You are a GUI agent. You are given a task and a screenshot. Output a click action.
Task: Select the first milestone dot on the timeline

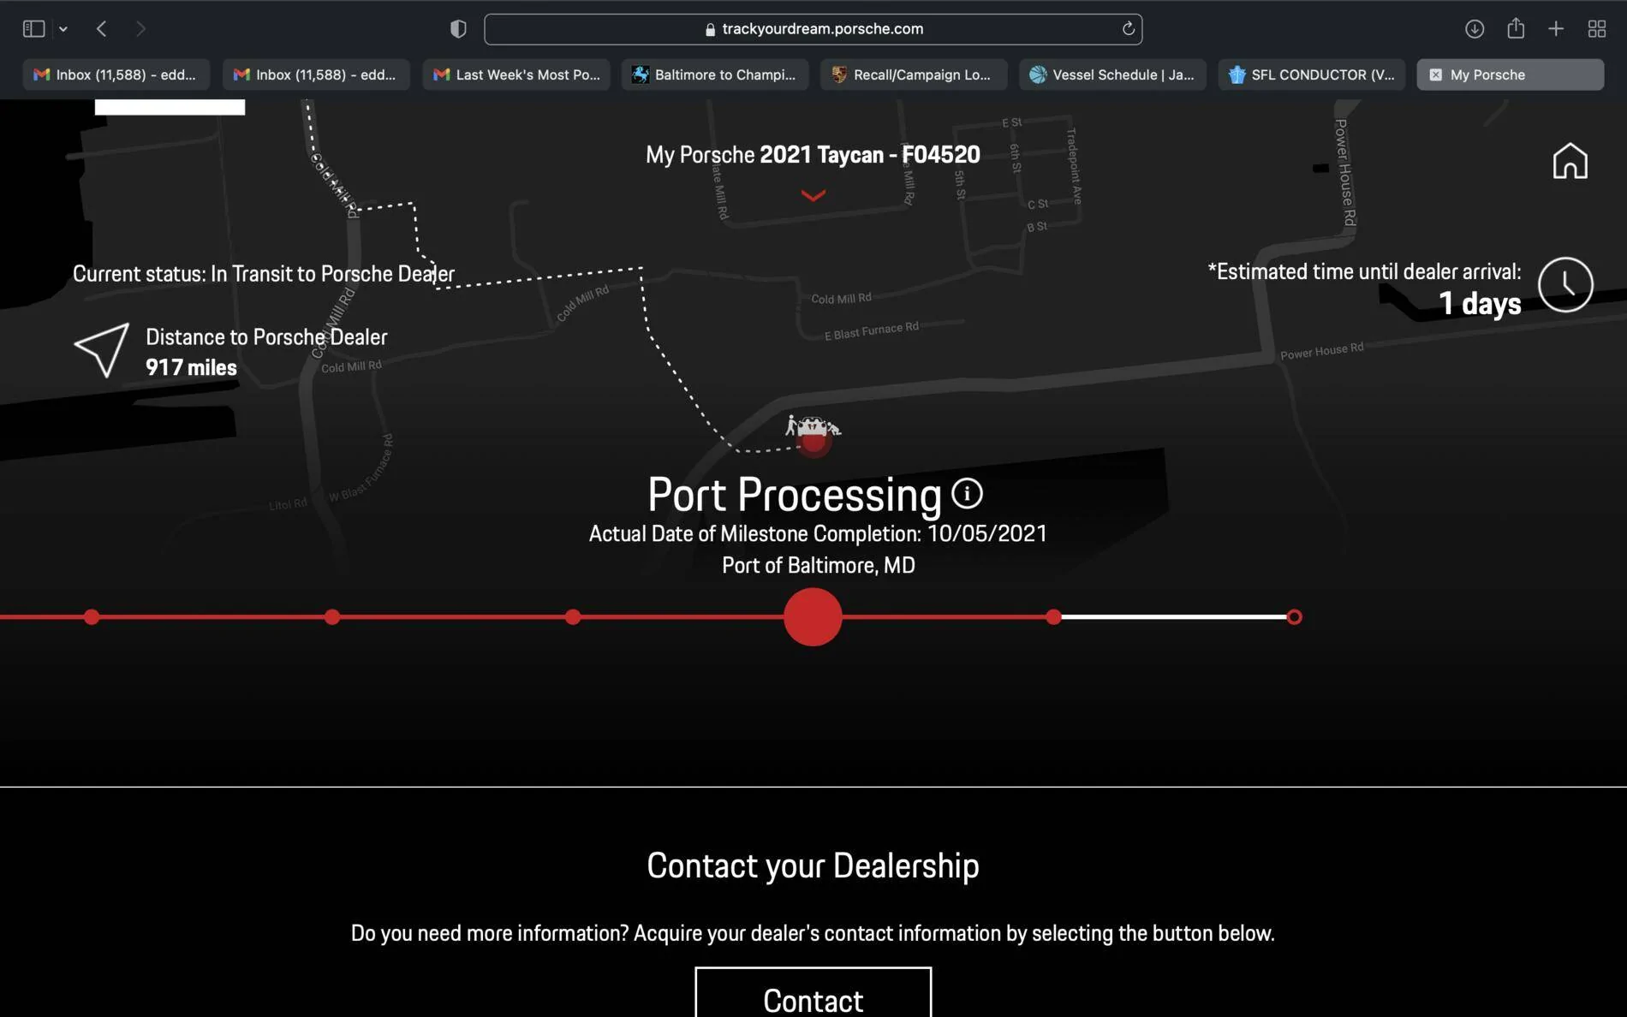[x=92, y=616]
